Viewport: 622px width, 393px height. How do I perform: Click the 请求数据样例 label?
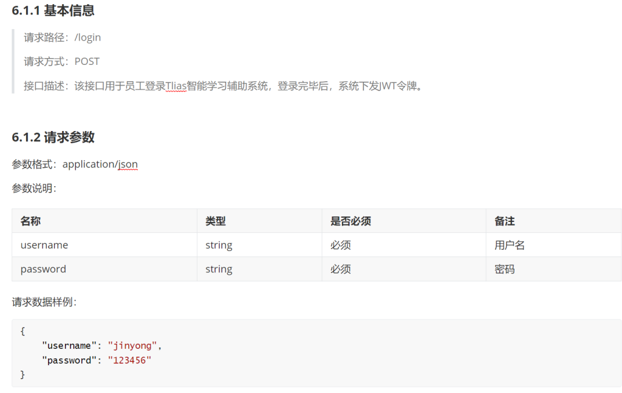[44, 302]
